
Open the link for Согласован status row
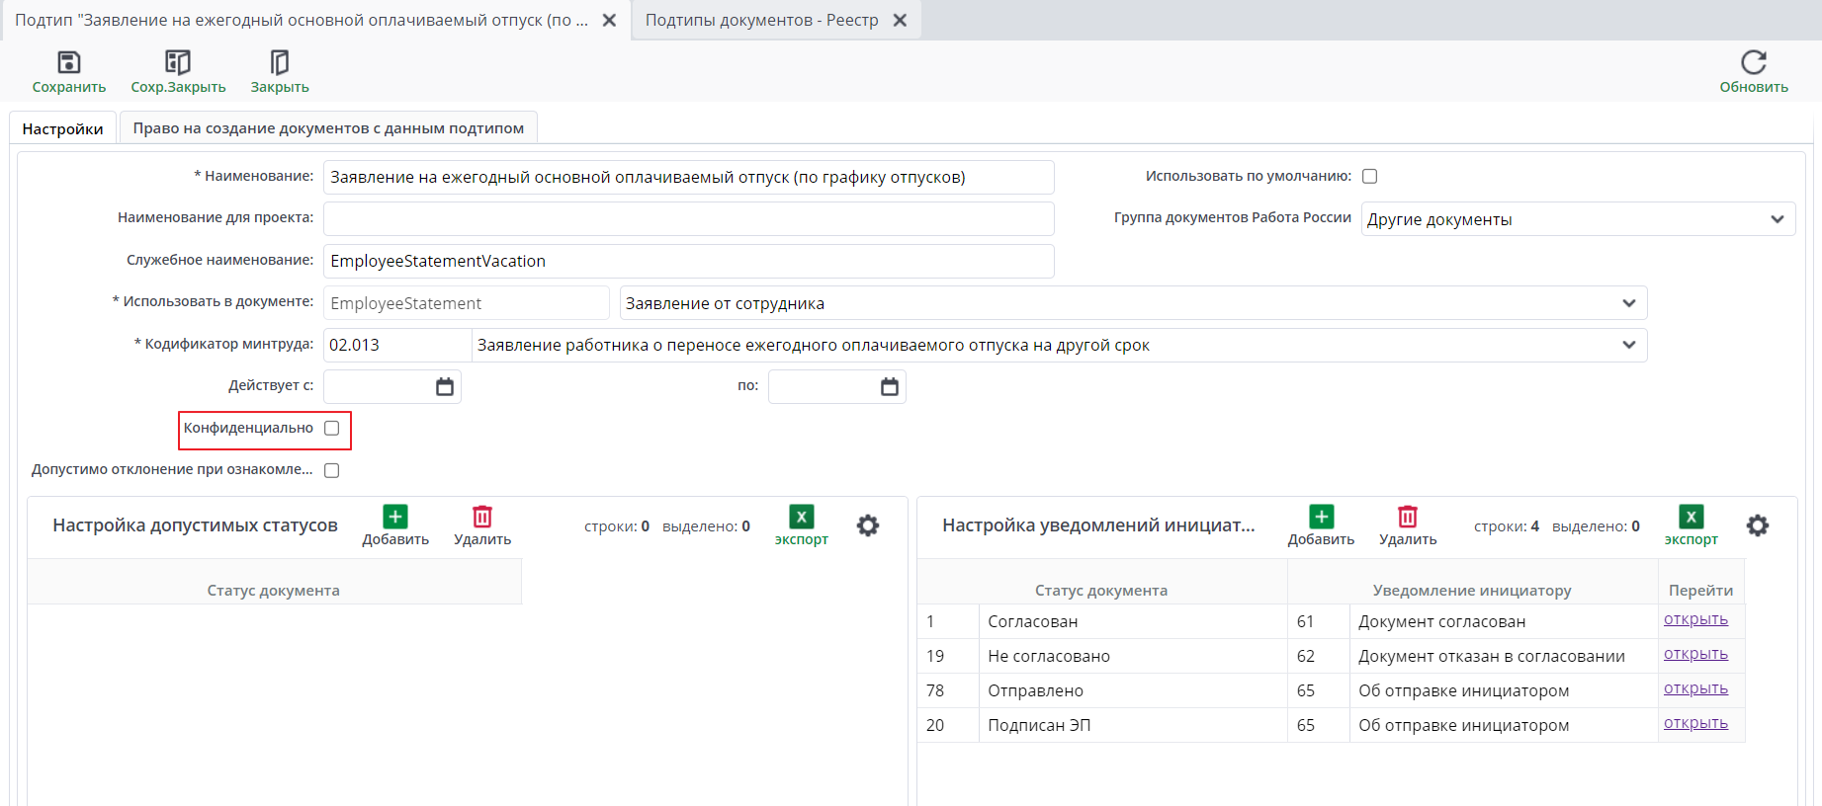[1695, 619]
